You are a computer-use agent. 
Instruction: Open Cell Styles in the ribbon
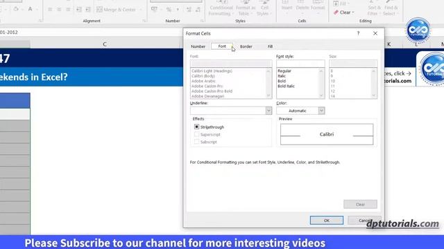coord(264,8)
